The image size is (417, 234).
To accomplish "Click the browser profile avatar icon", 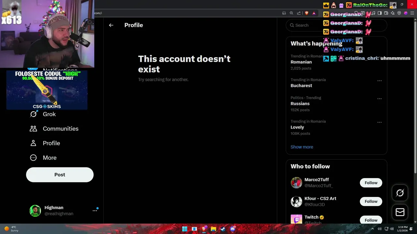I will (x=406, y=13).
